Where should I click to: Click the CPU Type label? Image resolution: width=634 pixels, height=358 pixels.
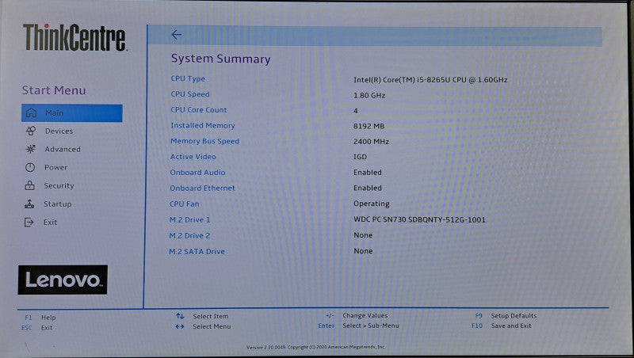(188, 78)
